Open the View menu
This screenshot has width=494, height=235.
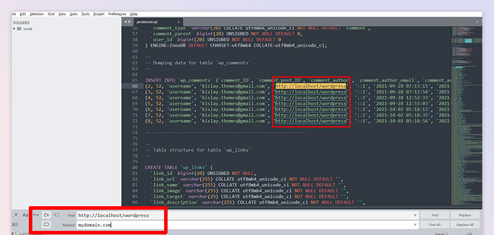pyautogui.click(x=62, y=14)
